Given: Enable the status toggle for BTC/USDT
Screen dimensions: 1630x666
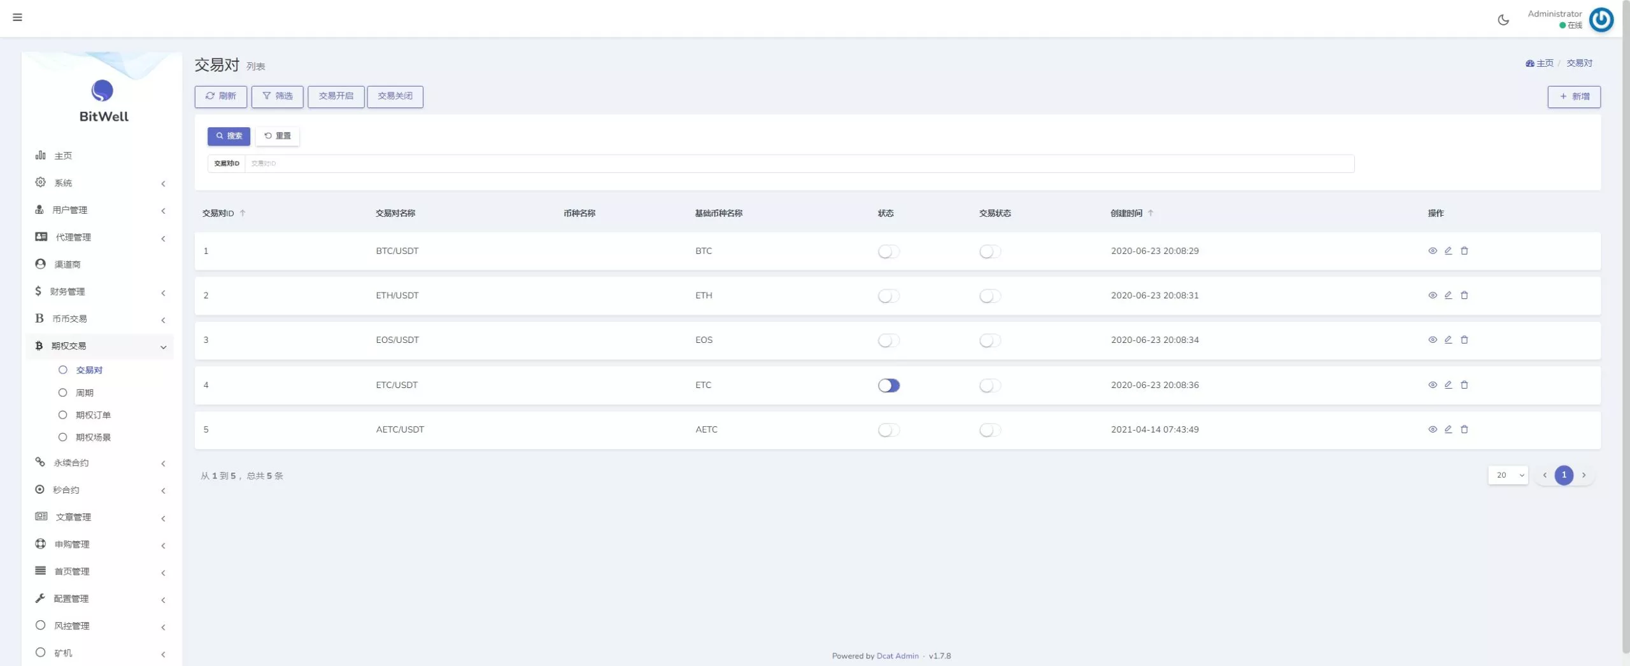Looking at the screenshot, I should tap(888, 252).
